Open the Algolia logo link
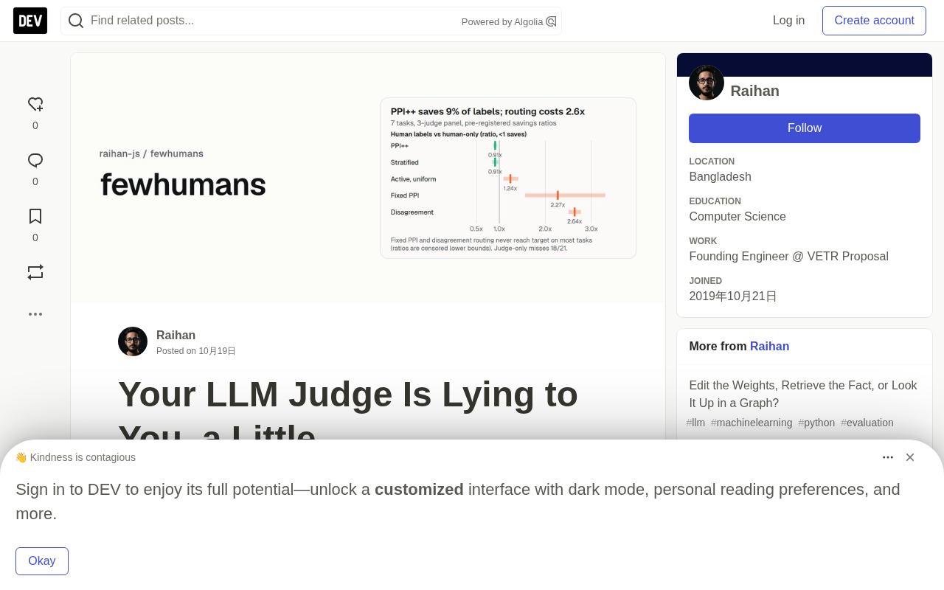944x590 pixels. [551, 21]
